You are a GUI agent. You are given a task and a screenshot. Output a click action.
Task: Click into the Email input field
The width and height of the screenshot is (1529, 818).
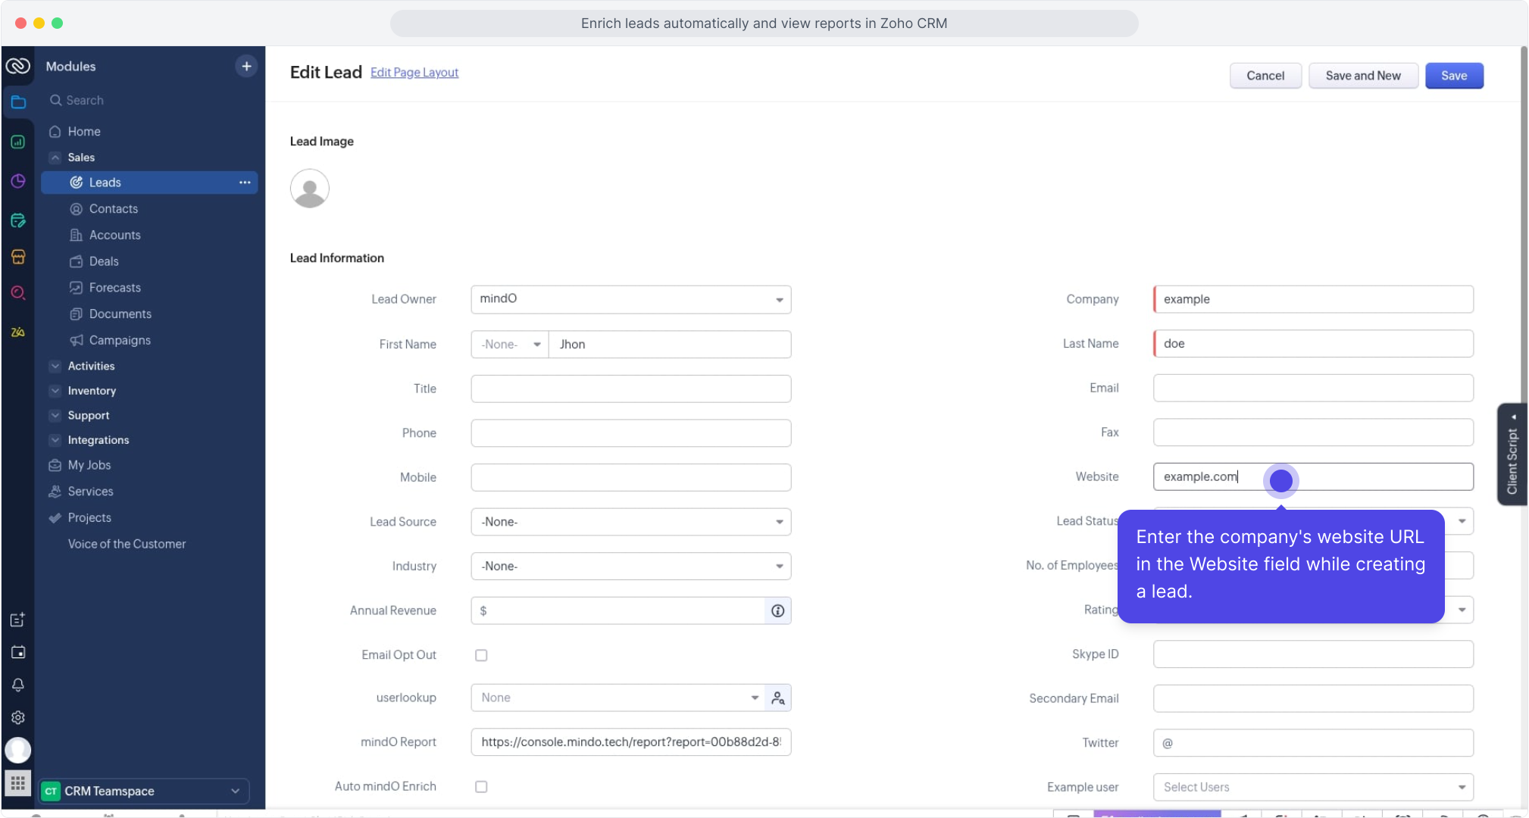[x=1312, y=388]
